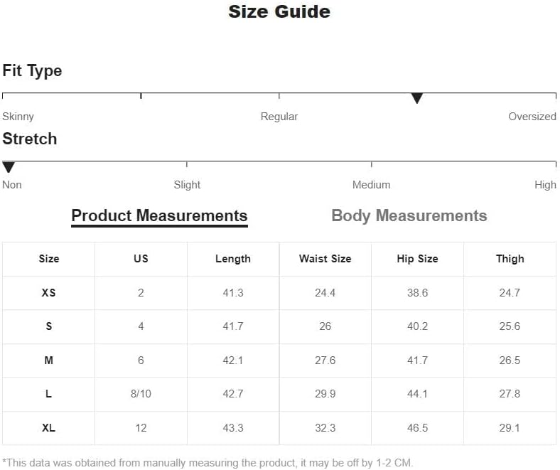The height and width of the screenshot is (470, 560).
Task: Click the Oversized label on Fit Type scale
Action: click(532, 117)
